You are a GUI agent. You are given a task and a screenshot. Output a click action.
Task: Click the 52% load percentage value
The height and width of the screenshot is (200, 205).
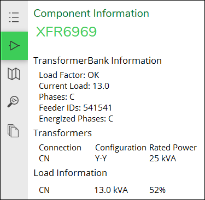(x=157, y=190)
